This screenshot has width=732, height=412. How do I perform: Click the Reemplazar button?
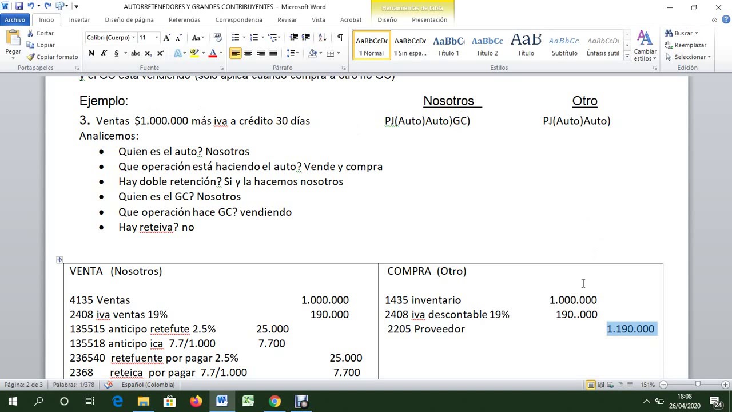tap(686, 45)
